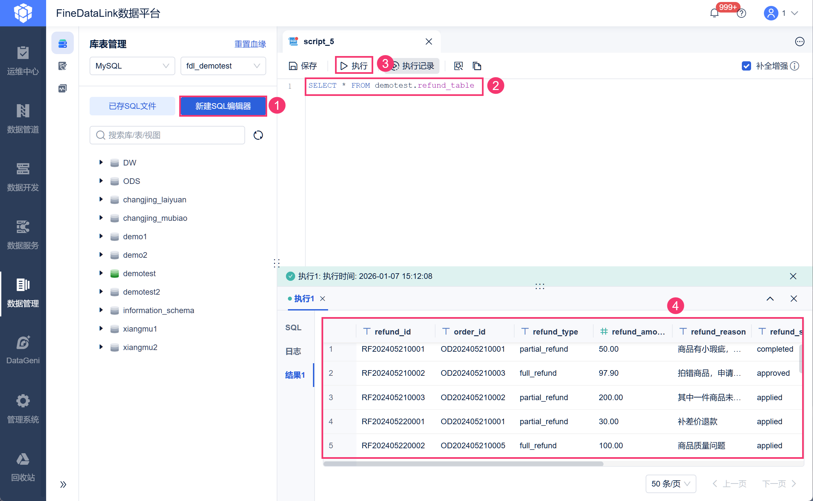Expand sidebar with double chevron icon
This screenshot has height=501, width=813.
point(63,484)
